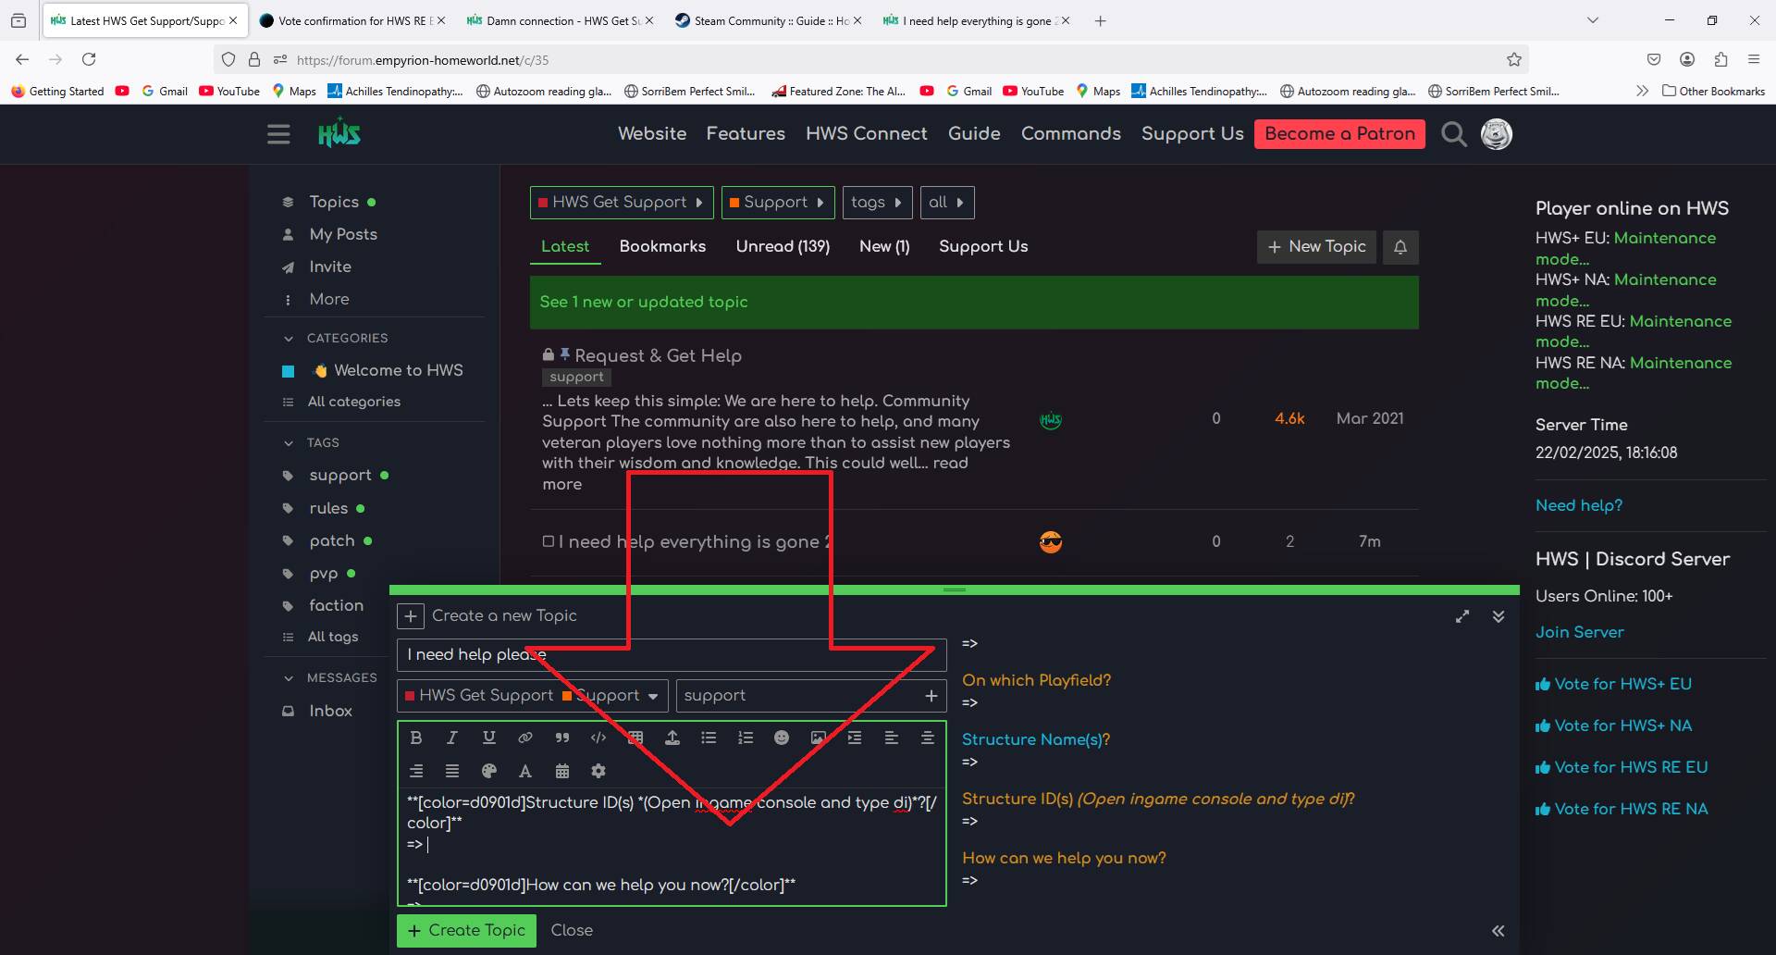
Task: Insert a blockquote in the composer
Action: [x=562, y=738]
